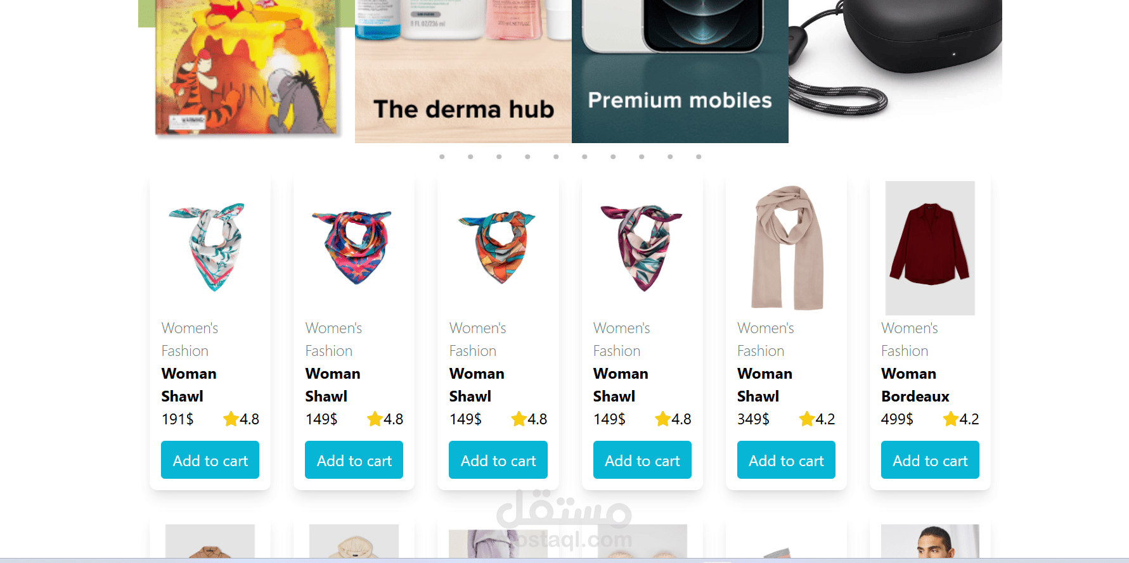Select the first carousel pagination dot
Viewport: 1129px width, 563px height.
click(442, 156)
